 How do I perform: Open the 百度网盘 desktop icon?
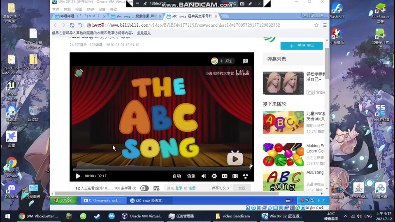380,191
